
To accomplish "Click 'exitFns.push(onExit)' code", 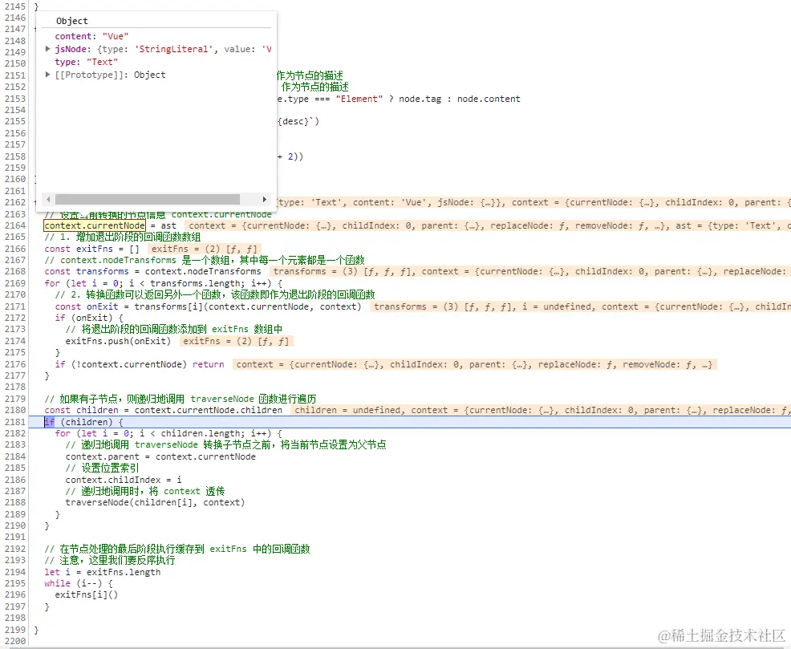I will tap(118, 341).
